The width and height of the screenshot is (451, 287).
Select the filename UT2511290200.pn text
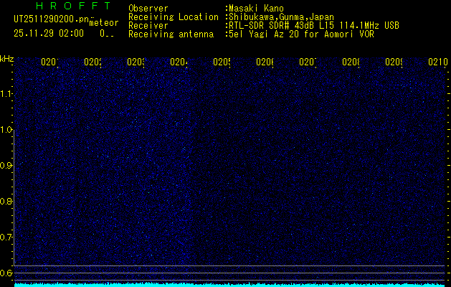(x=51, y=19)
